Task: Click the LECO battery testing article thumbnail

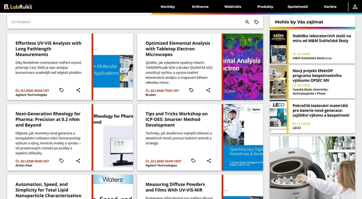Action: click(278, 117)
